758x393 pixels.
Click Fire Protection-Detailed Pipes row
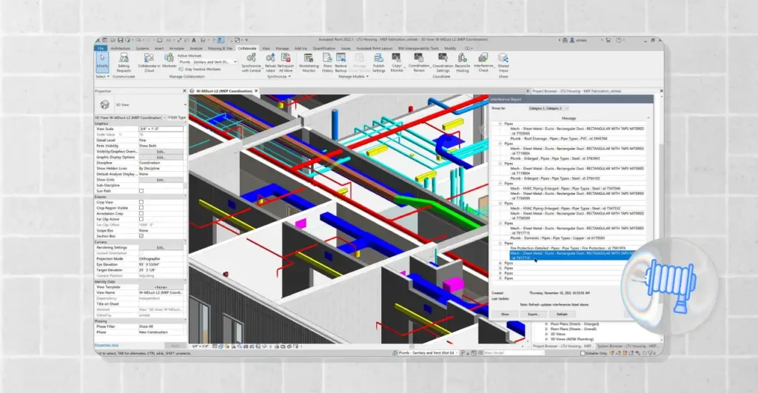568,248
